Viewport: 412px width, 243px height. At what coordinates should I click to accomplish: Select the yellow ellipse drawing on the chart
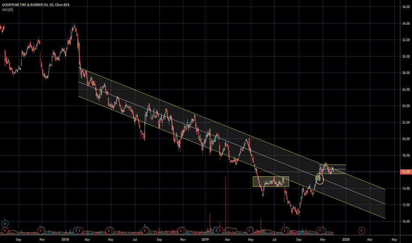tap(320, 179)
